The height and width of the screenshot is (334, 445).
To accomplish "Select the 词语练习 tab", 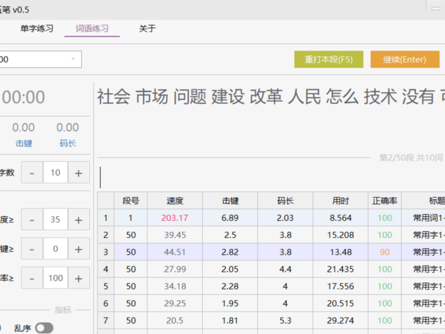I will (x=92, y=29).
